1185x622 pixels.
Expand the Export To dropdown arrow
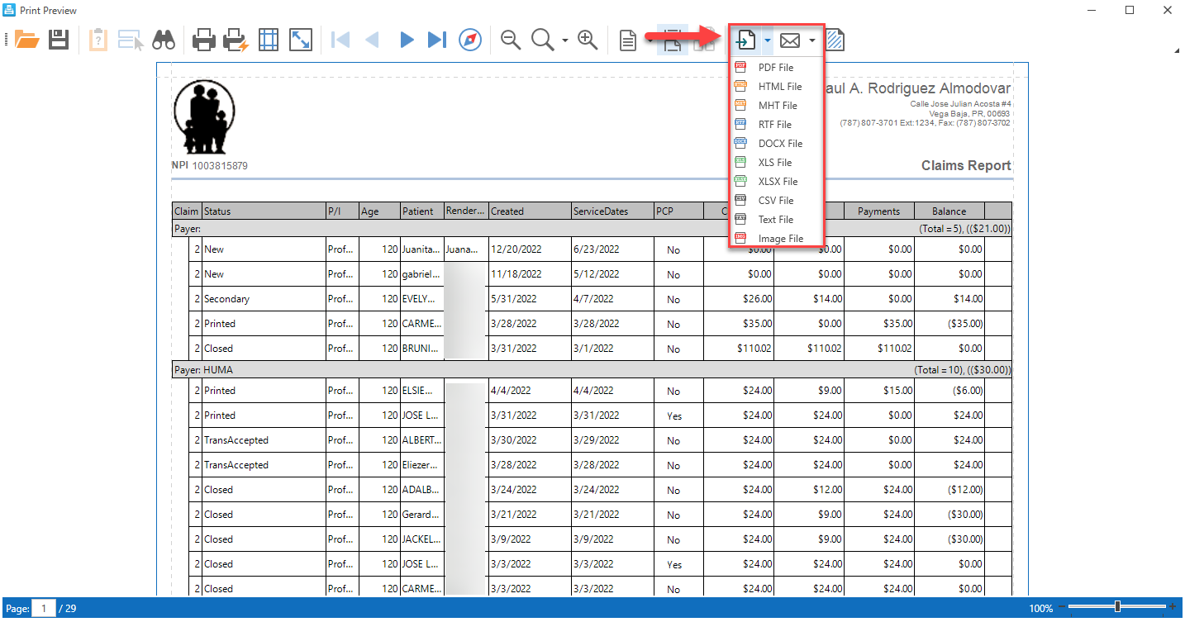[x=768, y=40]
